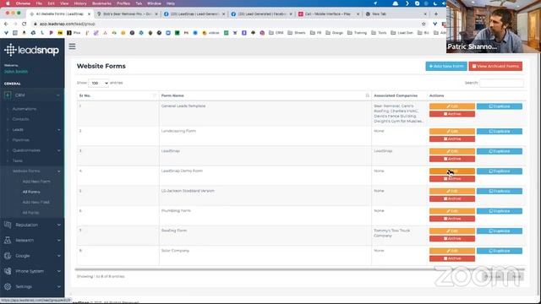Archive the Solar Company form
This screenshot has width=541, height=304.
[452, 258]
